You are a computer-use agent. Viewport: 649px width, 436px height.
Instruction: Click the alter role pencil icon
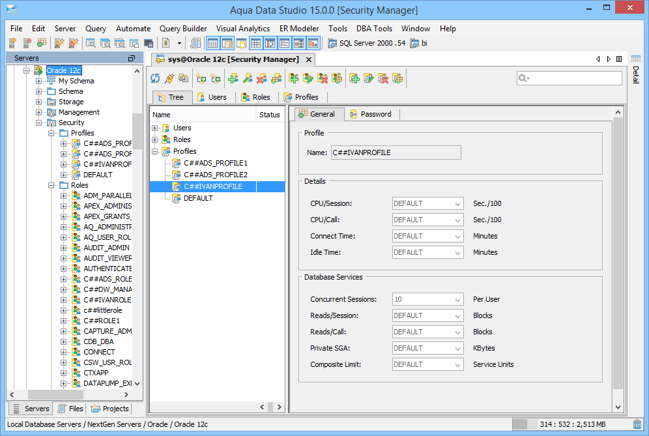coord(308,78)
